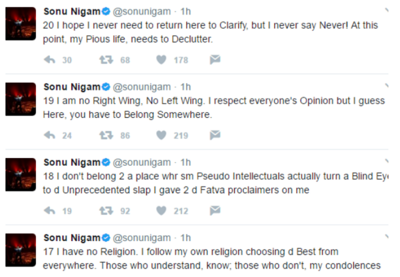Click message envelope on tweet 18
The width and height of the screenshot is (400, 277).
click(215, 211)
